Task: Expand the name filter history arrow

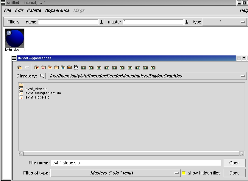Action: click(x=102, y=22)
